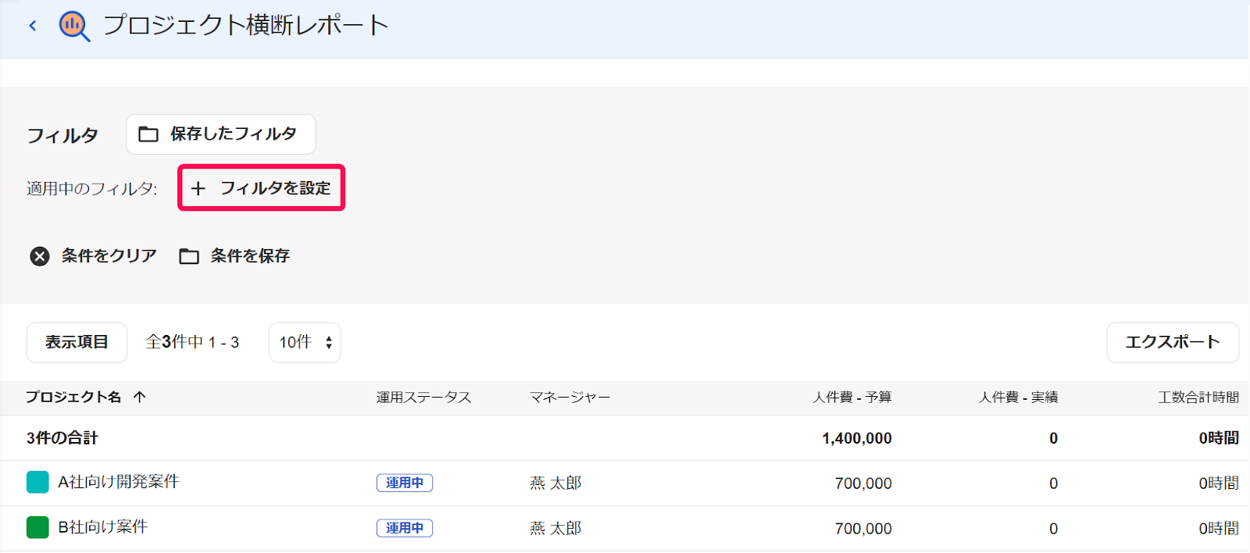Screen dimensions: 1250x553
Task: Click the 人件費 - 実績 column header
Action: [x=1019, y=397]
